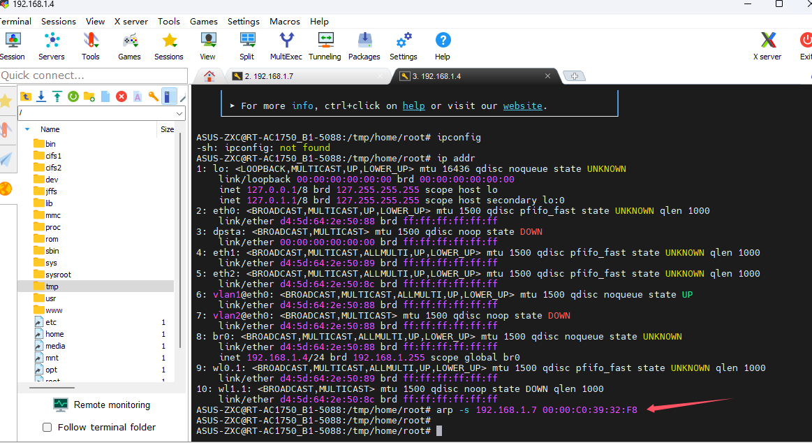This screenshot has height=443, width=812.
Task: Select the 'bin' folder
Action: (50, 144)
